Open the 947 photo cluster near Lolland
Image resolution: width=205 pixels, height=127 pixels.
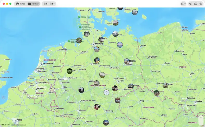point(116,23)
